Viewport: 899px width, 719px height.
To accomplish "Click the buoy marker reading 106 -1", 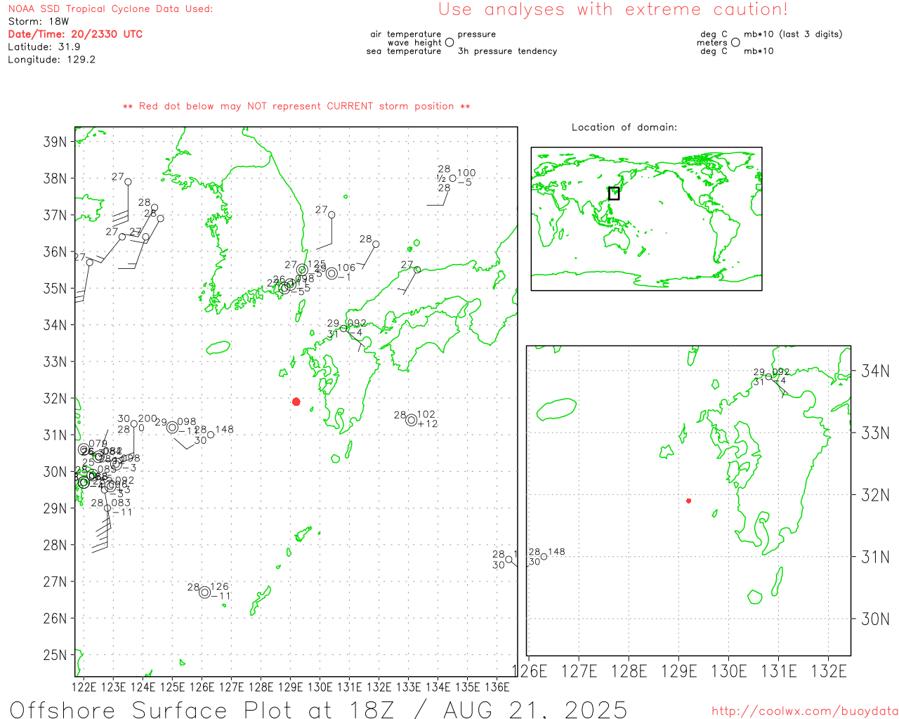I will tap(332, 273).
